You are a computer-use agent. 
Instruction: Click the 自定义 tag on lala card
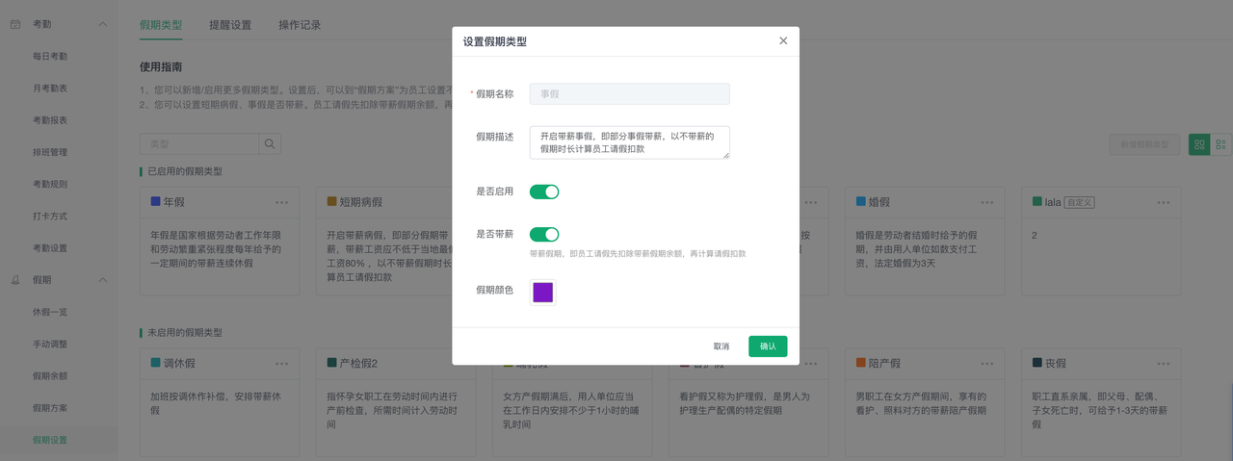1080,203
